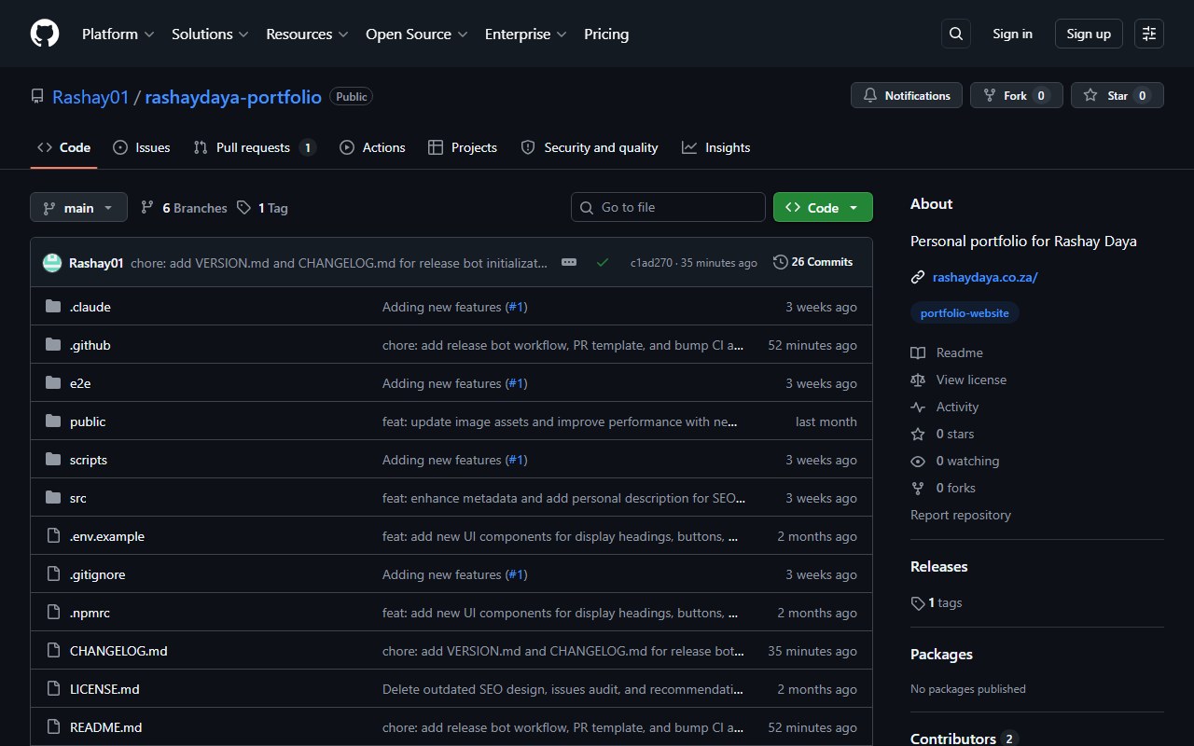This screenshot has height=746, width=1194.
Task: Click the pulse icon beside Activity
Action: (918, 407)
